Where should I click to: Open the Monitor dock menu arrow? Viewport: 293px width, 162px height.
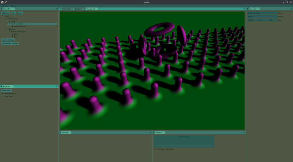pyautogui.click(x=154, y=133)
